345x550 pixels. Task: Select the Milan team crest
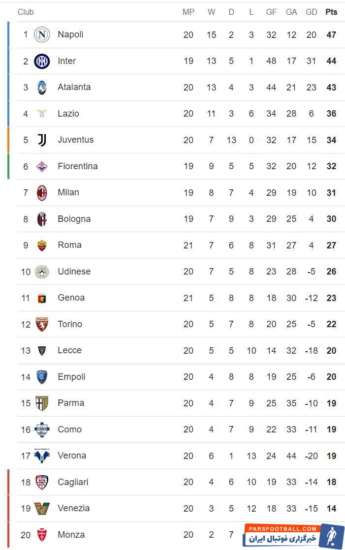(42, 193)
